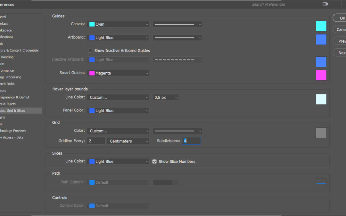Image resolution: width=346 pixels, height=216 pixels.
Task: Enable Show Inactive Artboard Guides checkbox
Action: 90,51
